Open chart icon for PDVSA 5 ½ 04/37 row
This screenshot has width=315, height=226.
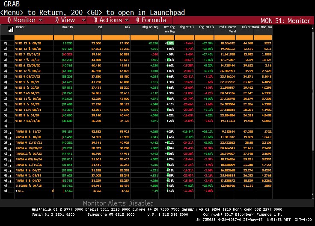(x=10, y=181)
